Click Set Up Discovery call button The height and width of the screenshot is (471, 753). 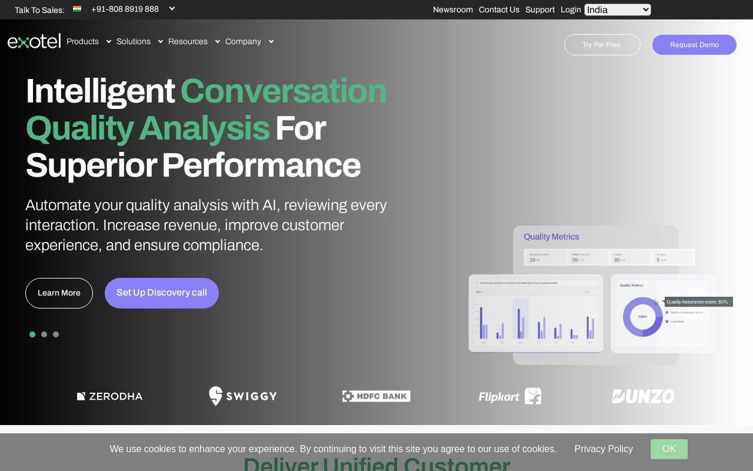(162, 293)
